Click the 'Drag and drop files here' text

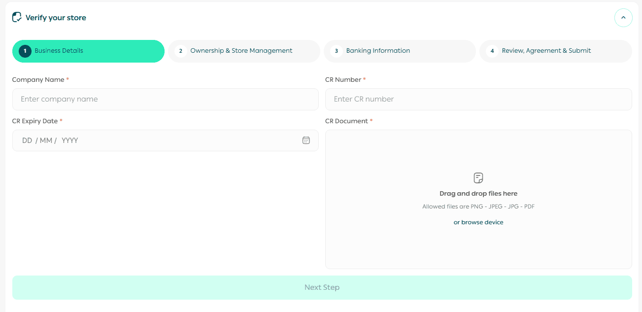point(478,194)
